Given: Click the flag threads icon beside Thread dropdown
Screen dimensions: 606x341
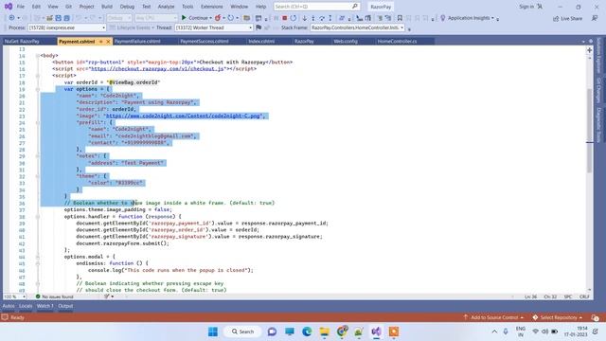Looking at the screenshot, I should [x=258, y=27].
